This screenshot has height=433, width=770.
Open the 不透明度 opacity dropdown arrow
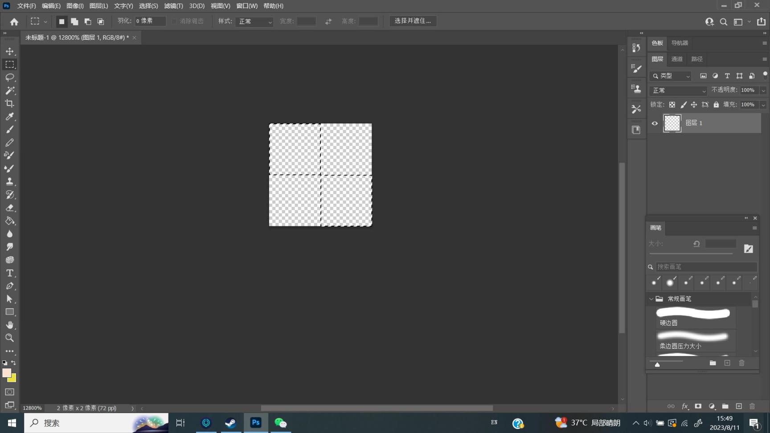[x=763, y=90]
